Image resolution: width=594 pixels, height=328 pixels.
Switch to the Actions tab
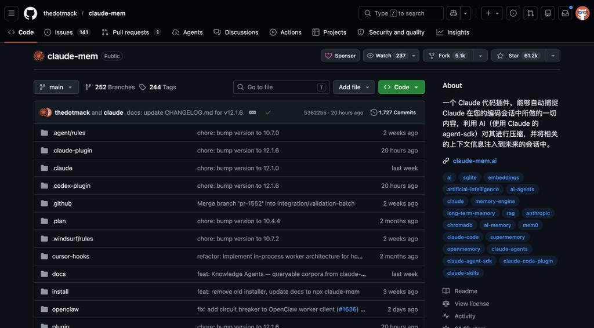(285, 32)
